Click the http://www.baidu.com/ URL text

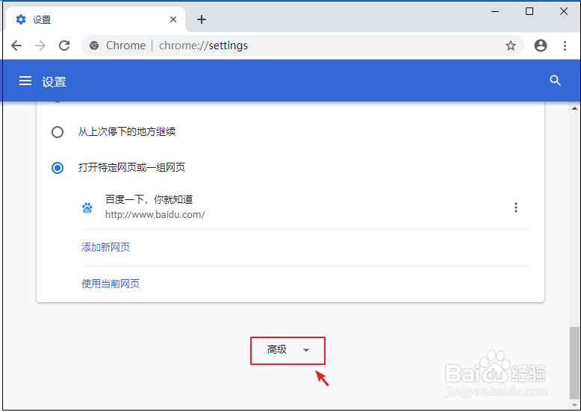point(155,215)
